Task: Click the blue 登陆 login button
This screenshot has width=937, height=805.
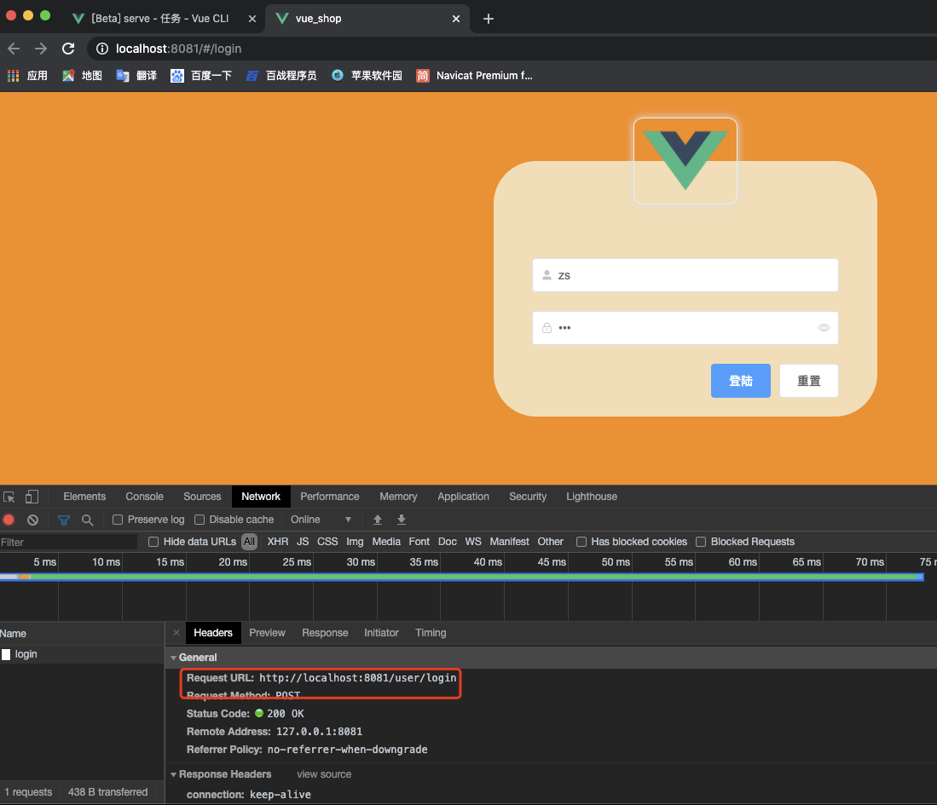Action: (740, 381)
